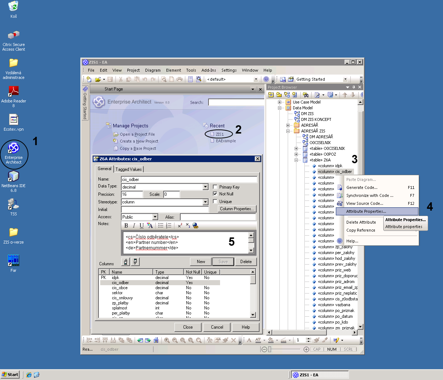This screenshot has width=443, height=380.
Task: Click the zoom in icon on bottom toolbar
Action: coord(167,340)
